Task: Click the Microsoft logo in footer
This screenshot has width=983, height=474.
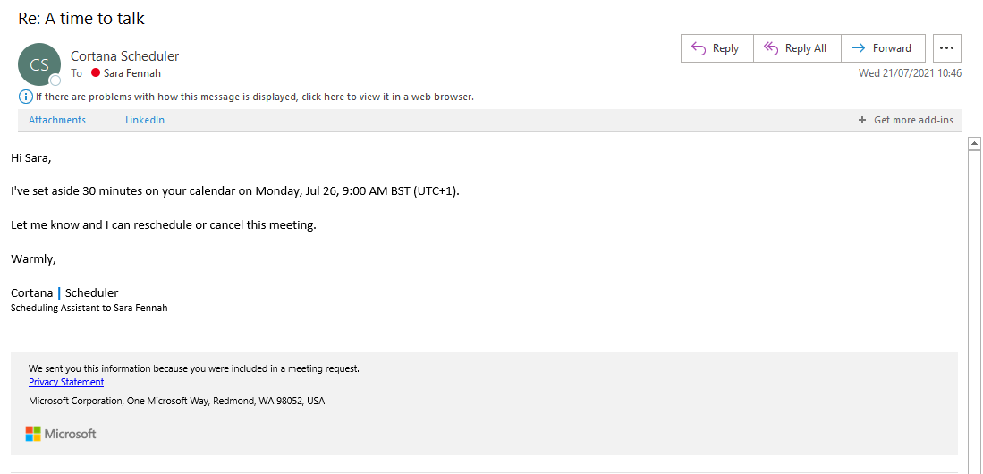Action: (x=61, y=434)
